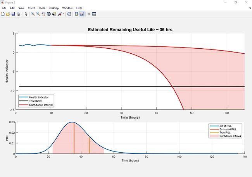Hide plot tools using the toolbar icon
This screenshot has height=177, width=252.
coord(89,14)
